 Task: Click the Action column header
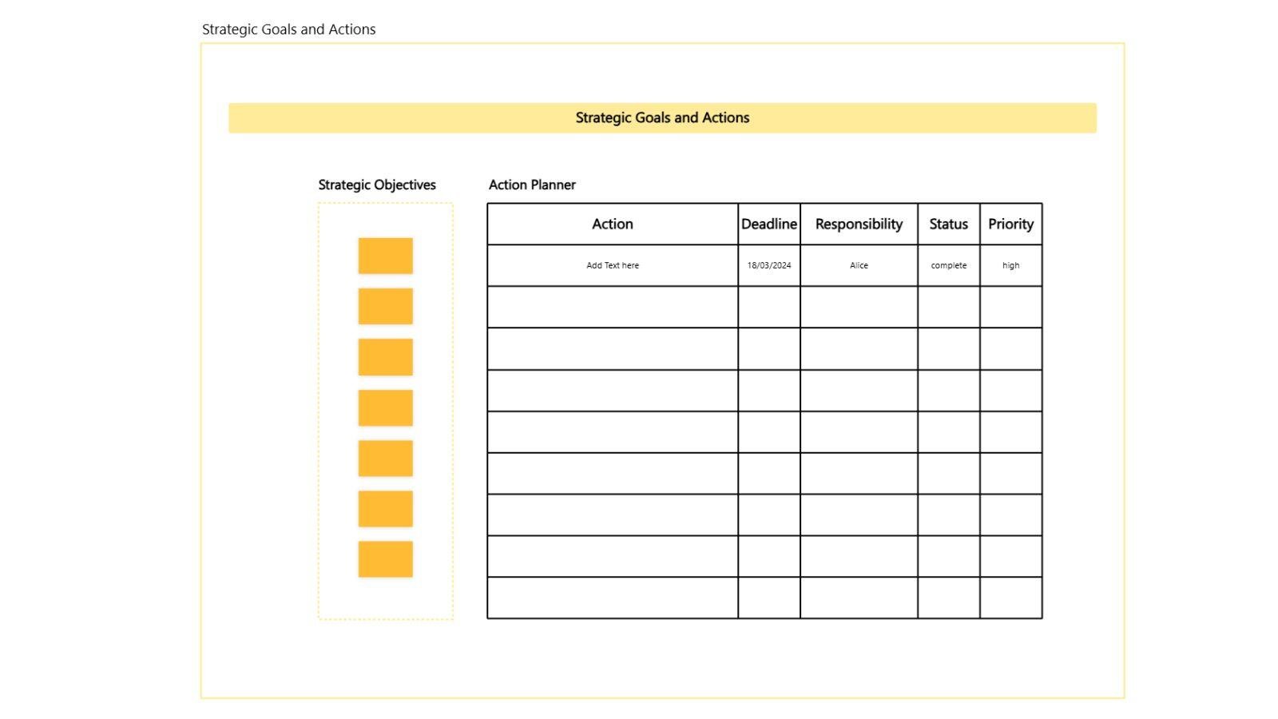coord(612,224)
